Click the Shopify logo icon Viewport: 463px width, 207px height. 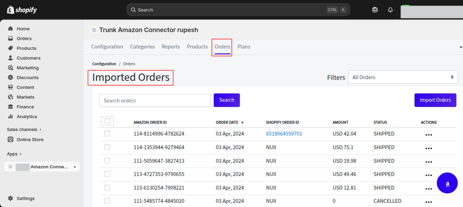click(10, 10)
